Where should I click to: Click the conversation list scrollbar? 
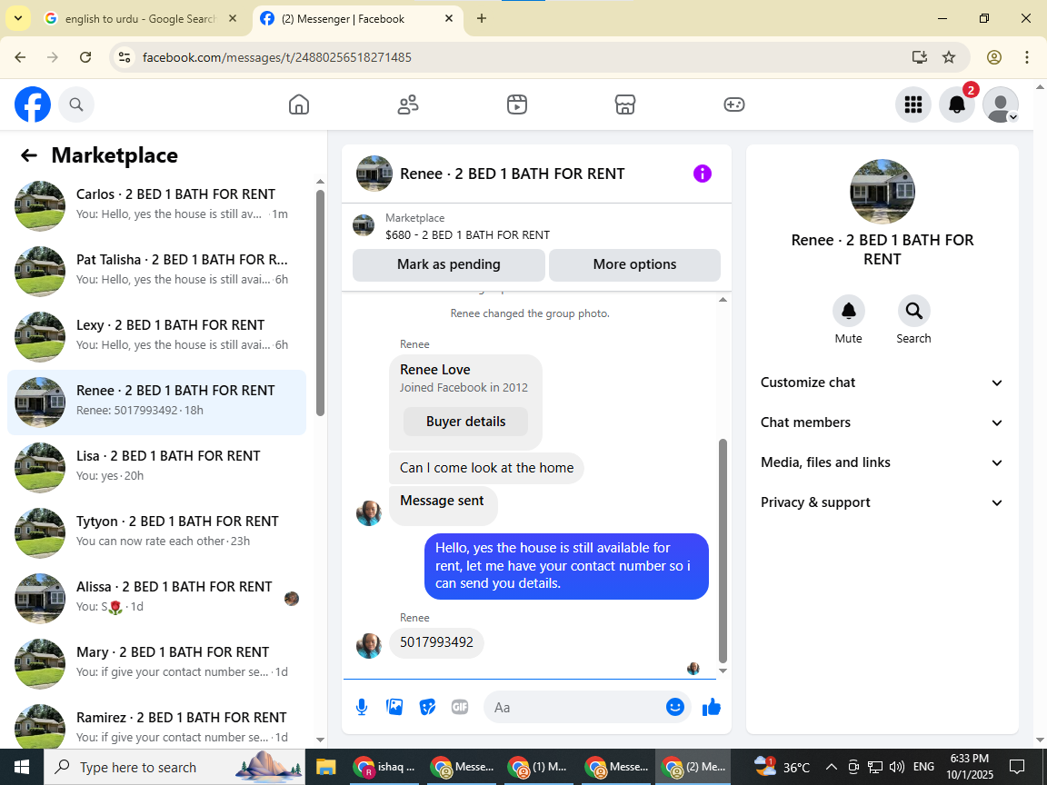click(x=320, y=303)
